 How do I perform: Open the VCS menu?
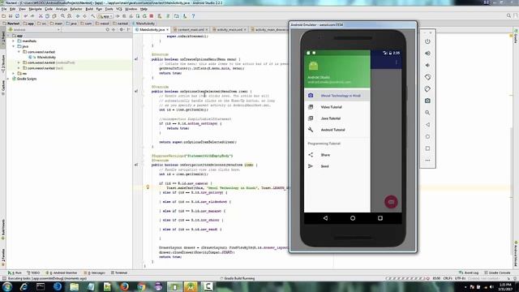[119, 9]
